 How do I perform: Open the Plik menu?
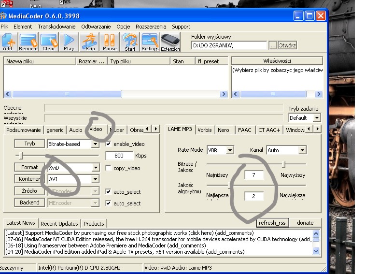coord(4,27)
